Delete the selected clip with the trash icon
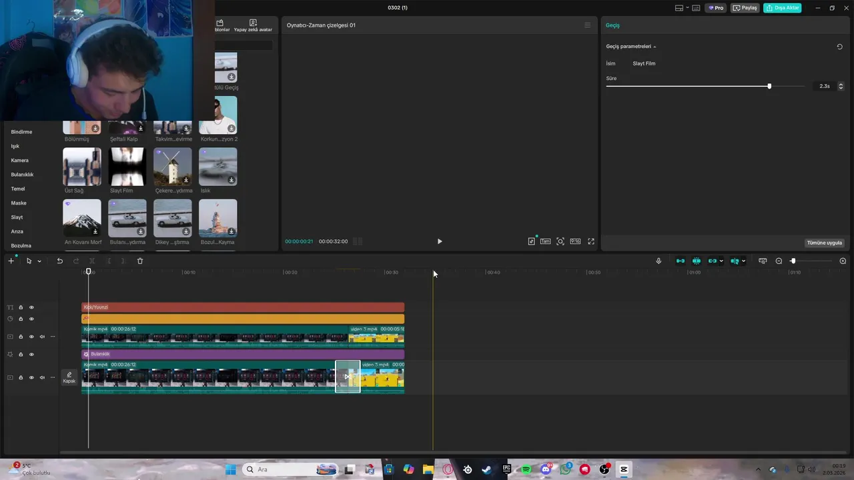The width and height of the screenshot is (854, 480). (x=140, y=261)
